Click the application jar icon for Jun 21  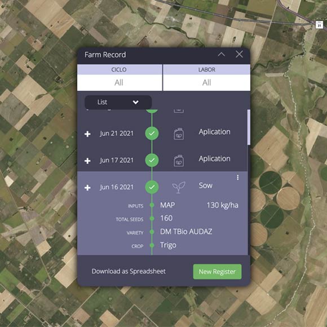(x=179, y=134)
